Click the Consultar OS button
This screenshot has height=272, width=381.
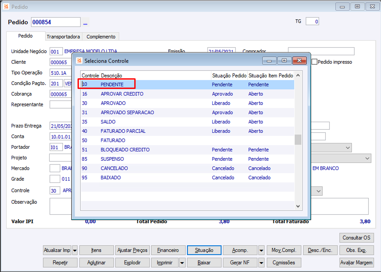click(x=356, y=238)
